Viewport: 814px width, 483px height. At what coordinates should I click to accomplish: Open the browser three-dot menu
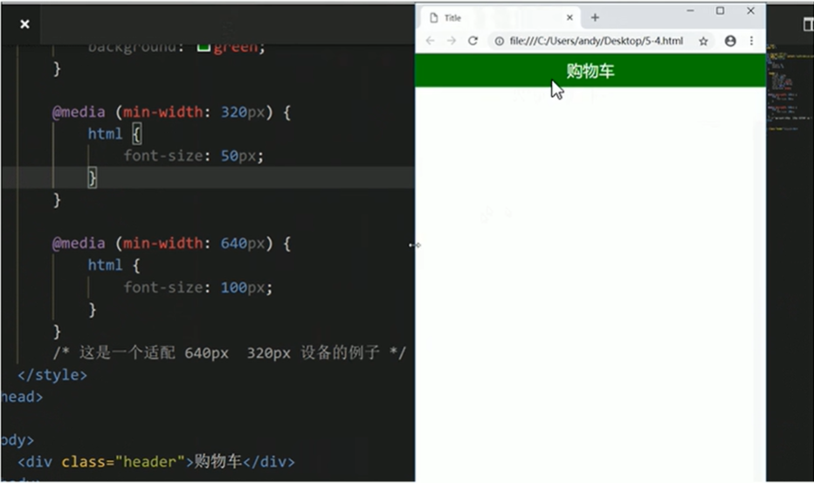point(751,40)
